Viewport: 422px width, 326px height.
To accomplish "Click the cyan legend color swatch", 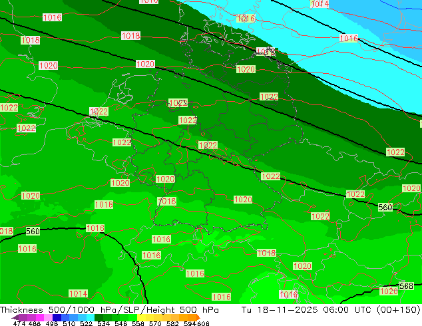I will point(91,317).
